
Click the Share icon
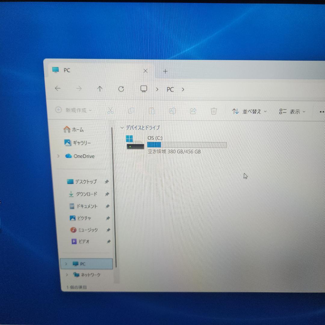tap(193, 111)
